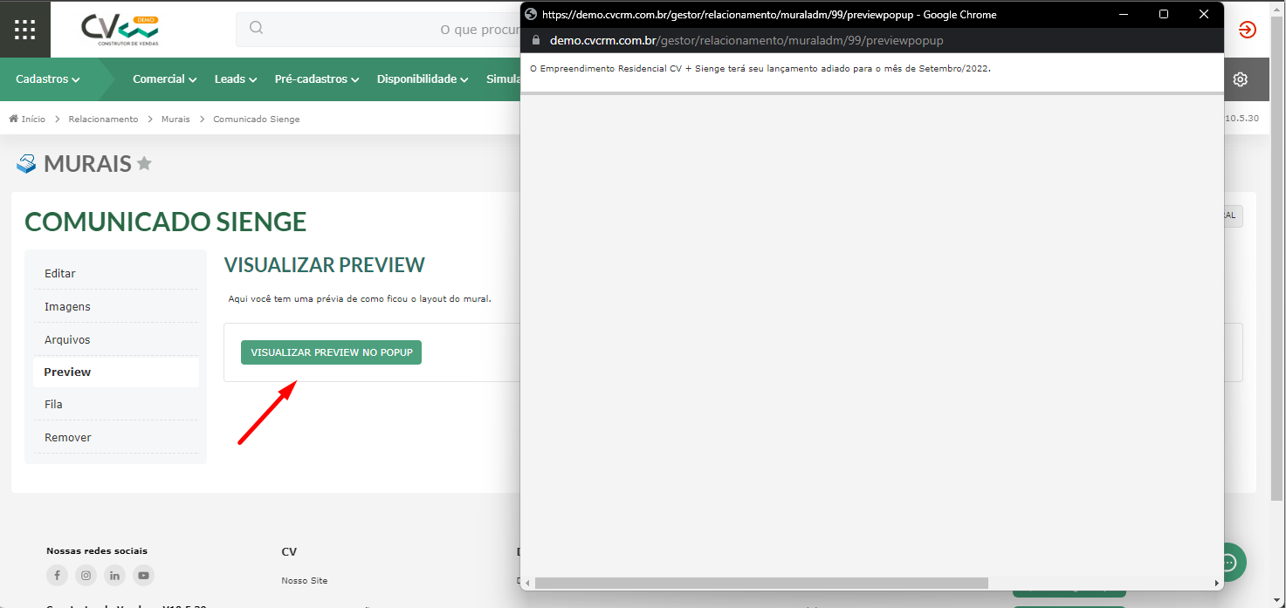The height and width of the screenshot is (608, 1286).
Task: Select the Imagens sidebar item
Action: point(116,306)
